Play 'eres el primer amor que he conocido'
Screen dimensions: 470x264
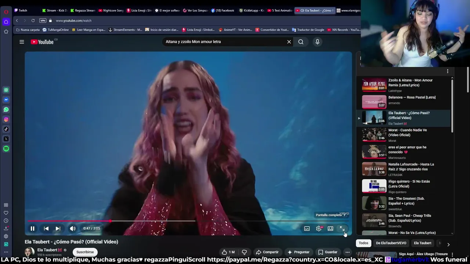pos(404,152)
